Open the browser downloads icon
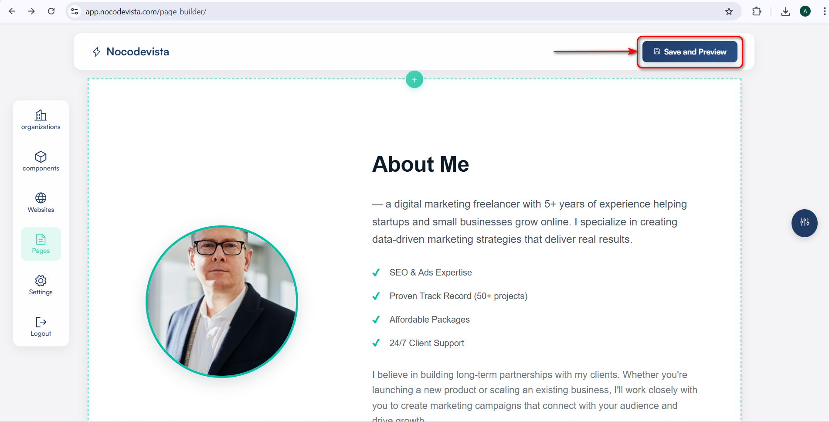This screenshot has width=829, height=422. [x=785, y=12]
